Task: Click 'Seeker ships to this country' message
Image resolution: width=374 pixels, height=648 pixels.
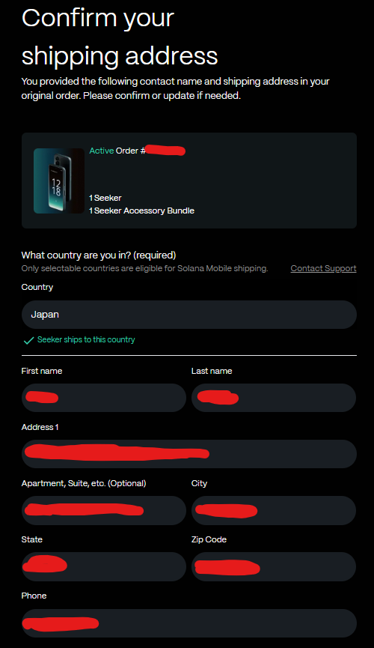Action: [x=86, y=339]
